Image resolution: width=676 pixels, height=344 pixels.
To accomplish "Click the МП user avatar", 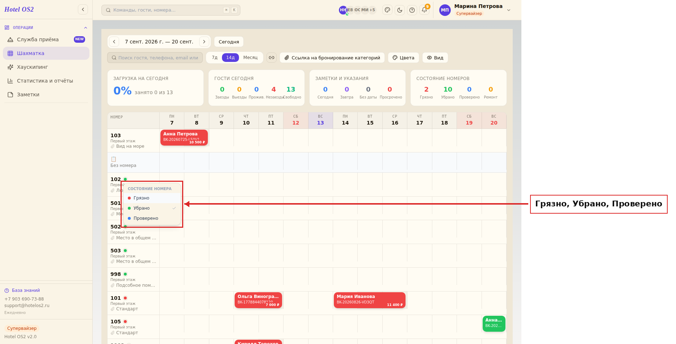I will (x=445, y=10).
